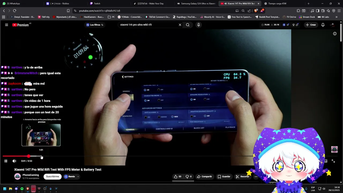Open the Windows Start button

coord(5,189)
